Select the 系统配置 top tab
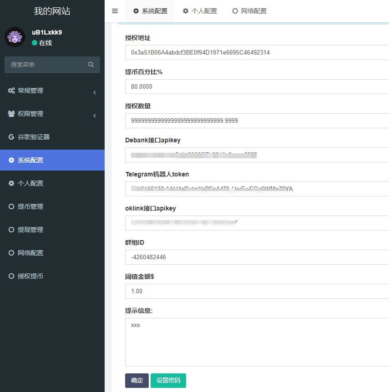 (150, 11)
